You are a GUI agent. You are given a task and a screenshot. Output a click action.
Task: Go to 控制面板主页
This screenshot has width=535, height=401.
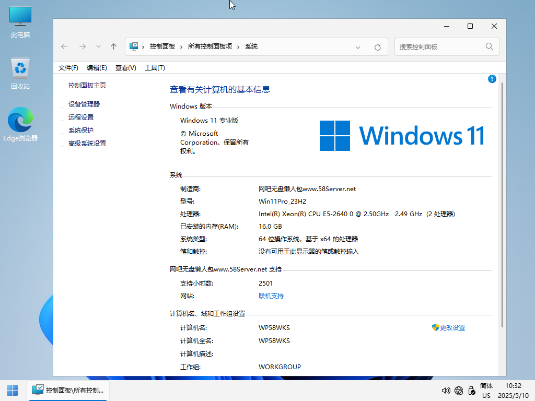pos(87,85)
